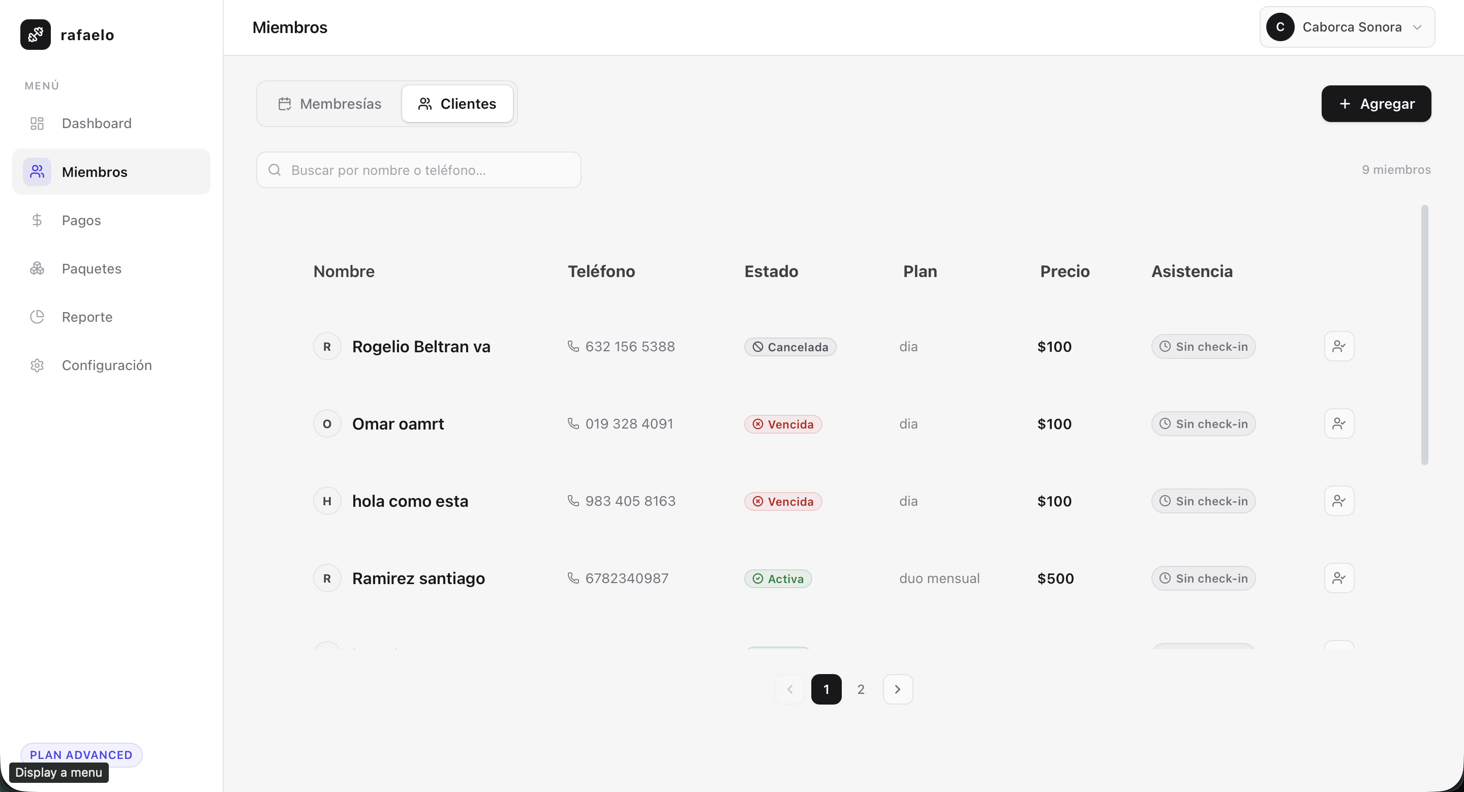Click Cancelada status badge of Rogelio
1464x792 pixels.
click(790, 347)
